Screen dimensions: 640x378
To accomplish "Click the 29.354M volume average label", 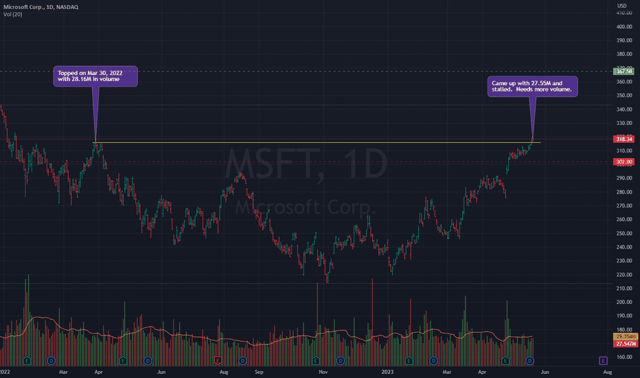I will 626,337.
